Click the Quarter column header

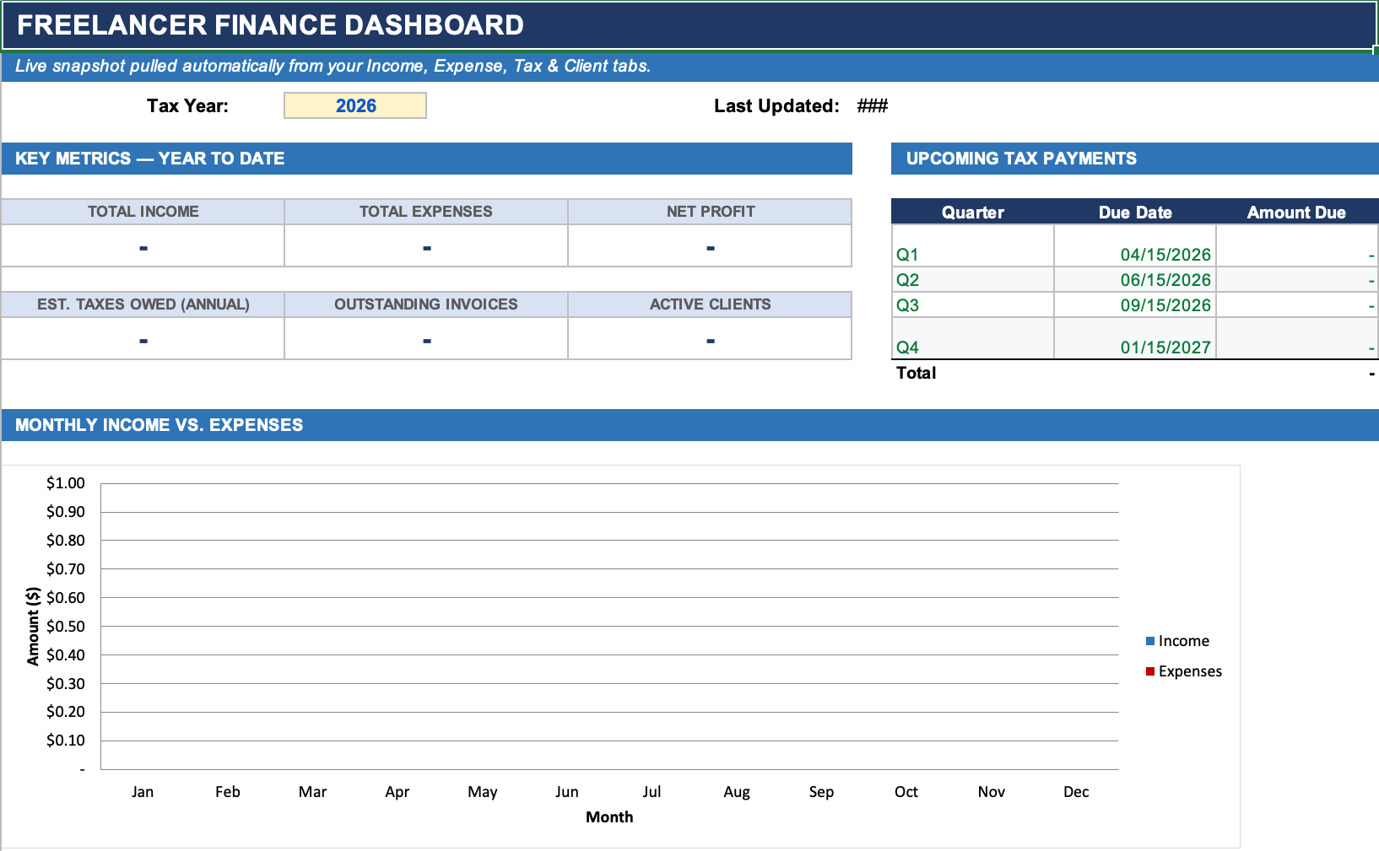pos(973,212)
